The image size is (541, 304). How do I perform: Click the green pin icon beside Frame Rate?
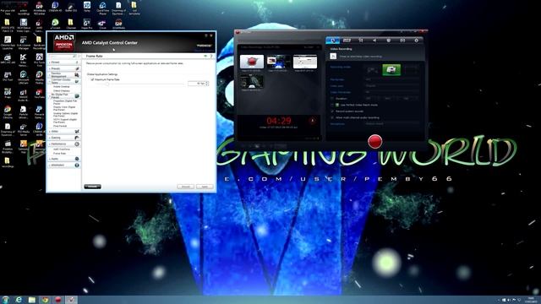205,56
